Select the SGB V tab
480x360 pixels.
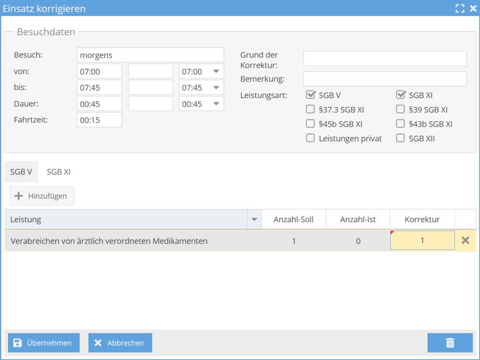[21, 172]
